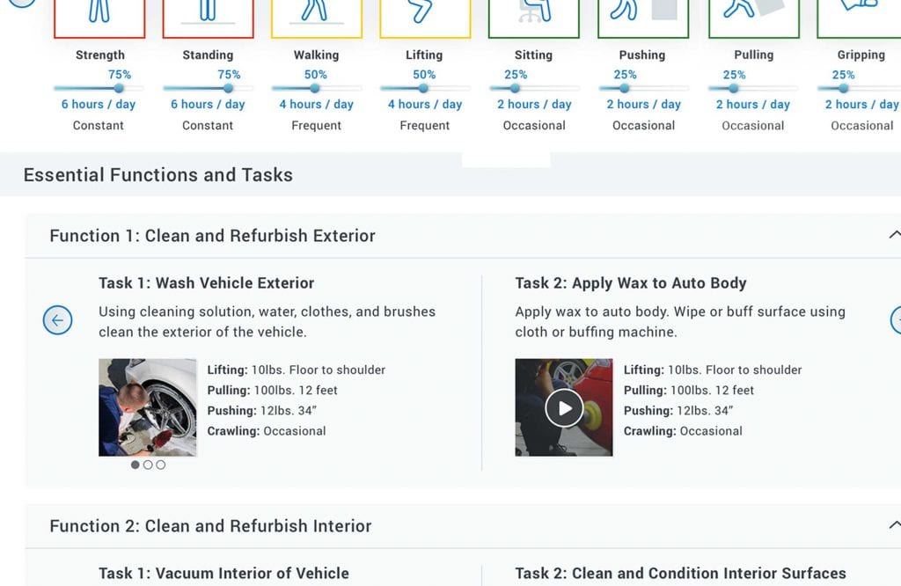Collapse Function 2 Clean and Refurbish Interior
Screen dimensions: 901x586
coord(894,524)
